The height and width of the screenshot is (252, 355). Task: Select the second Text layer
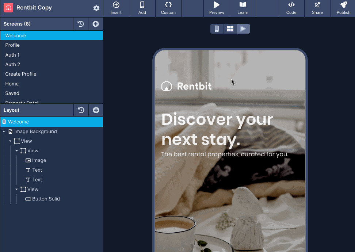pyautogui.click(x=37, y=180)
